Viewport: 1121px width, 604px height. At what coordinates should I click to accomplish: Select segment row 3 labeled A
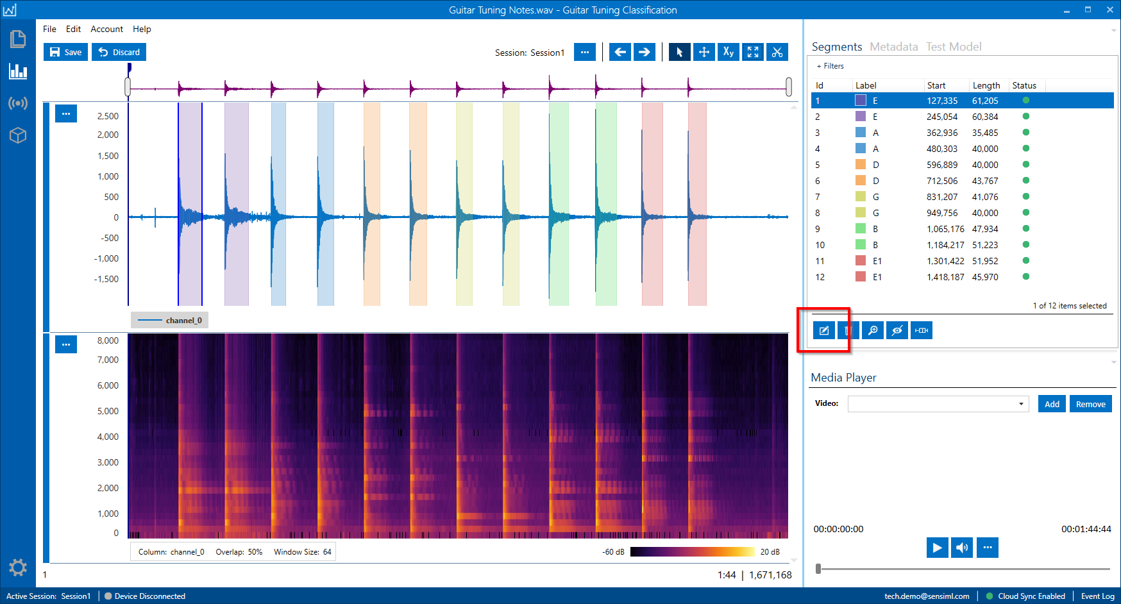point(962,133)
